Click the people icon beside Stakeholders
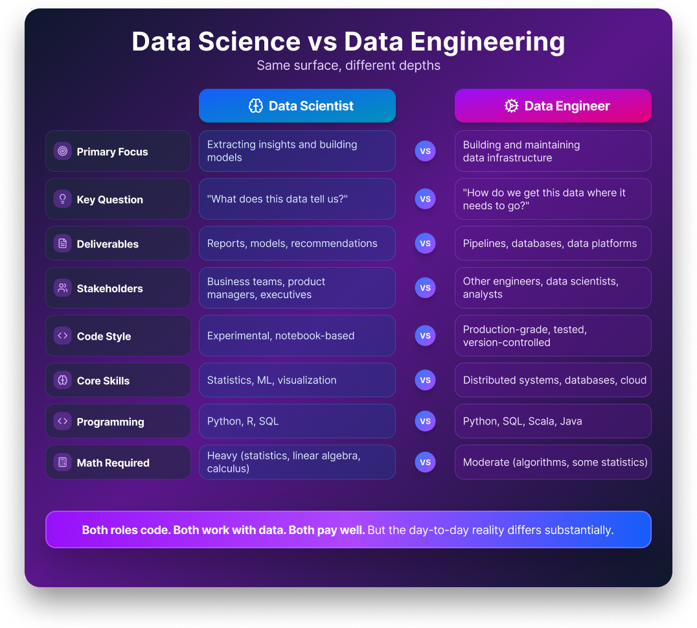 63,288
